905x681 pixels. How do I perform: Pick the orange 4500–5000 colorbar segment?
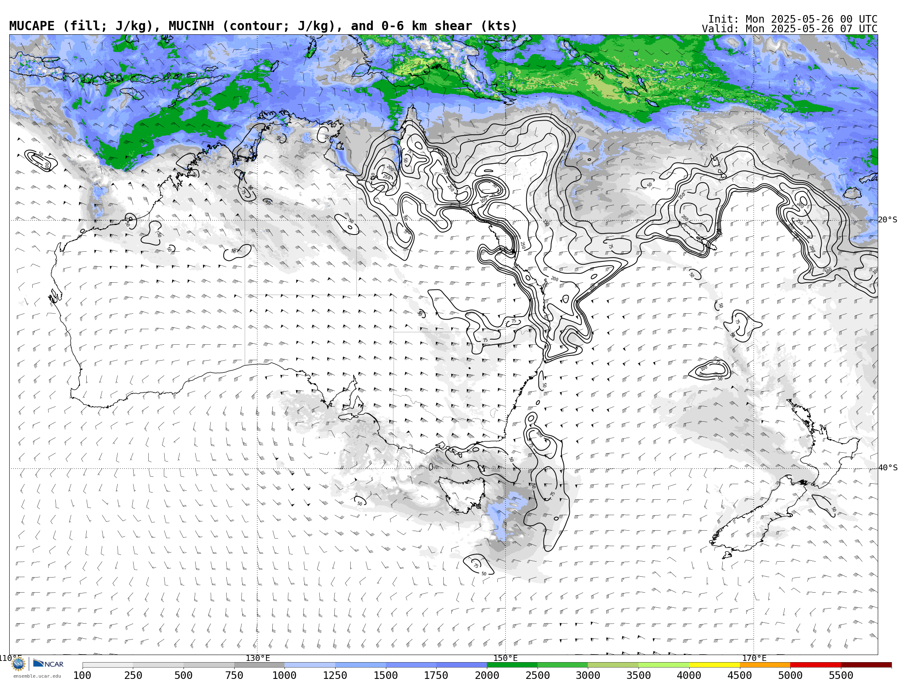click(x=765, y=665)
